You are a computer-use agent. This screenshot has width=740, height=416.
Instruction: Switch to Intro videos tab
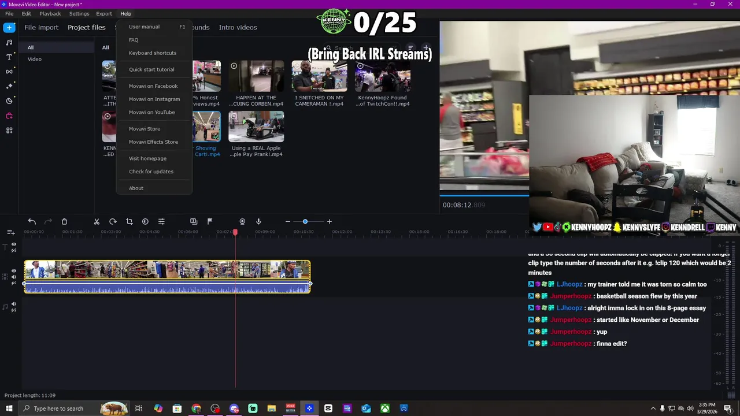[238, 27]
